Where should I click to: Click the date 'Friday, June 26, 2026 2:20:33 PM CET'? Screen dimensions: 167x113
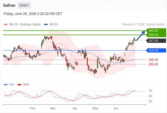coord(33,14)
